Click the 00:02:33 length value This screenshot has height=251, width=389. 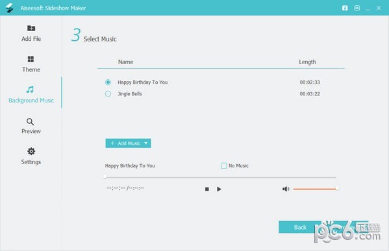coord(310,82)
